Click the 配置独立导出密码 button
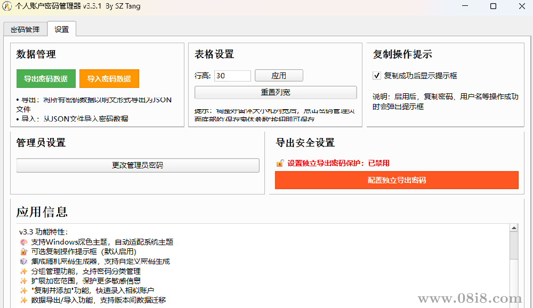This screenshot has width=533, height=308. pos(397,180)
